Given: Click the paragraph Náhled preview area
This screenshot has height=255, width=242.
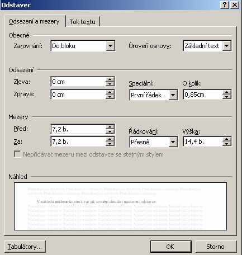Looking at the screenshot, I should pos(120,206).
